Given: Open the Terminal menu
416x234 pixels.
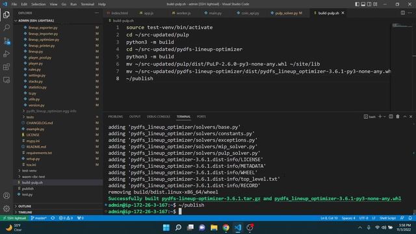Looking at the screenshot, I should click(88, 5).
